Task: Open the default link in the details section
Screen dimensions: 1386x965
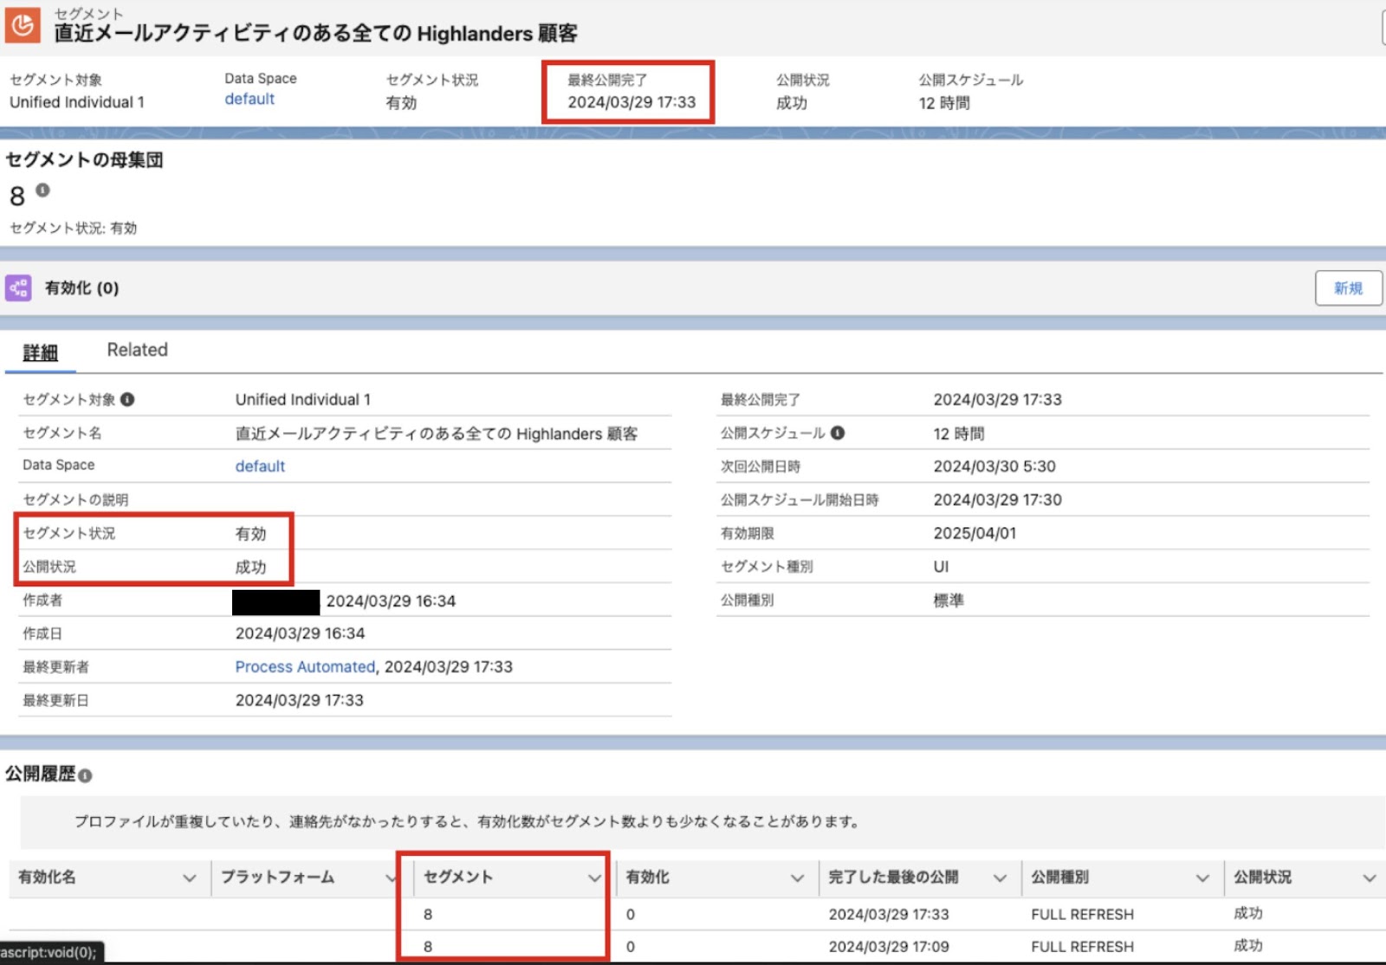Action: [x=260, y=466]
